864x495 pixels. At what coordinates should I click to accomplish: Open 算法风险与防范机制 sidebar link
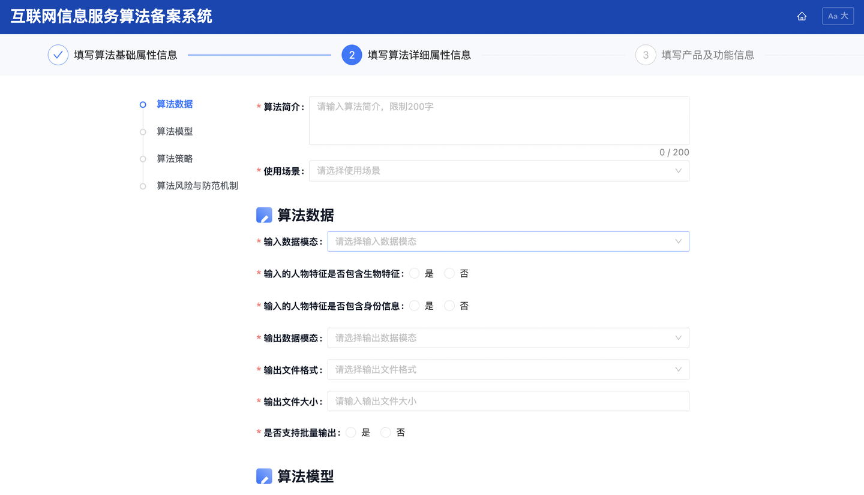197,186
